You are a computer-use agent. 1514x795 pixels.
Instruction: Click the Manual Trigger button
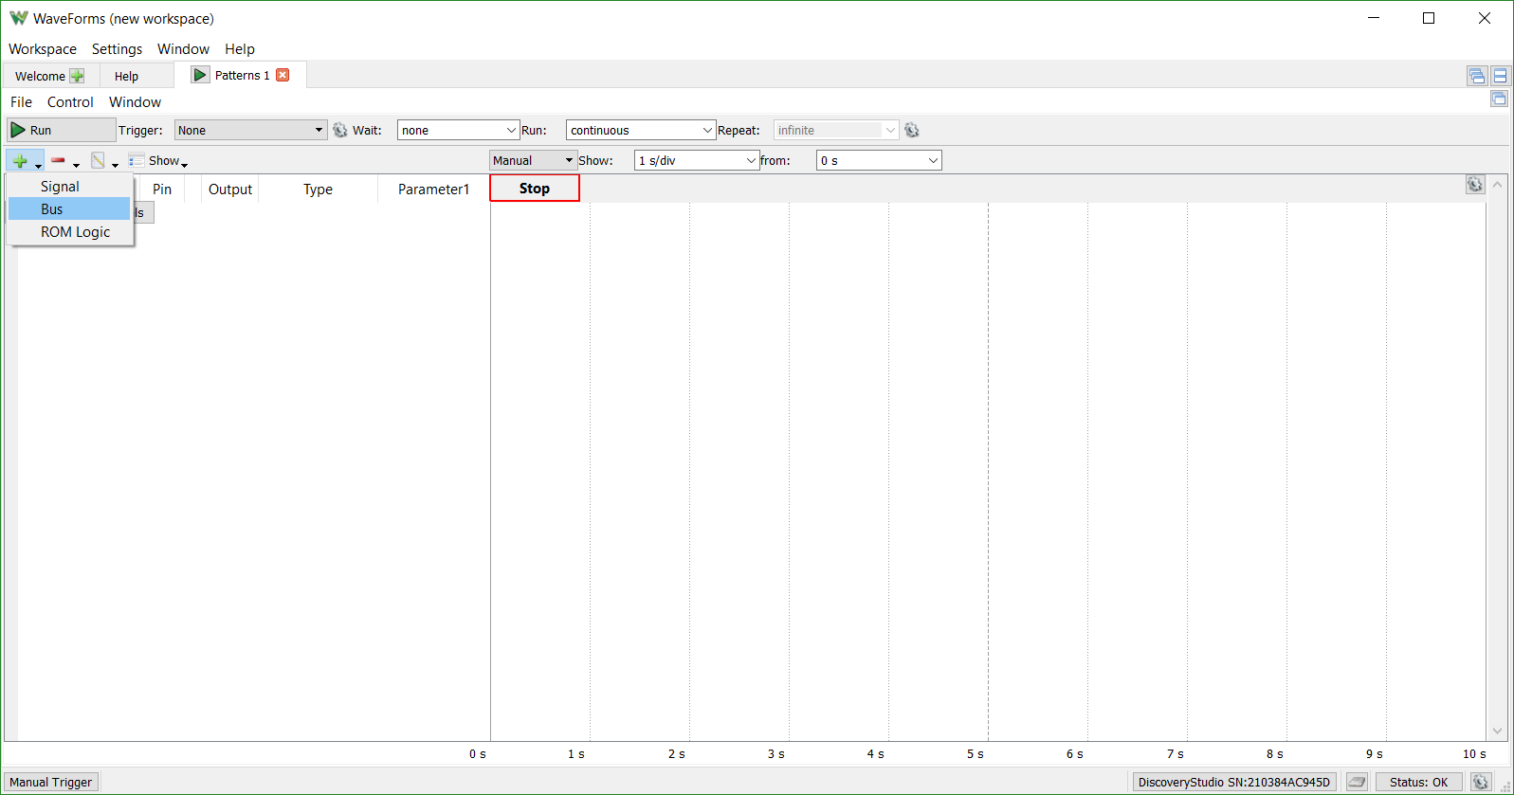[51, 782]
